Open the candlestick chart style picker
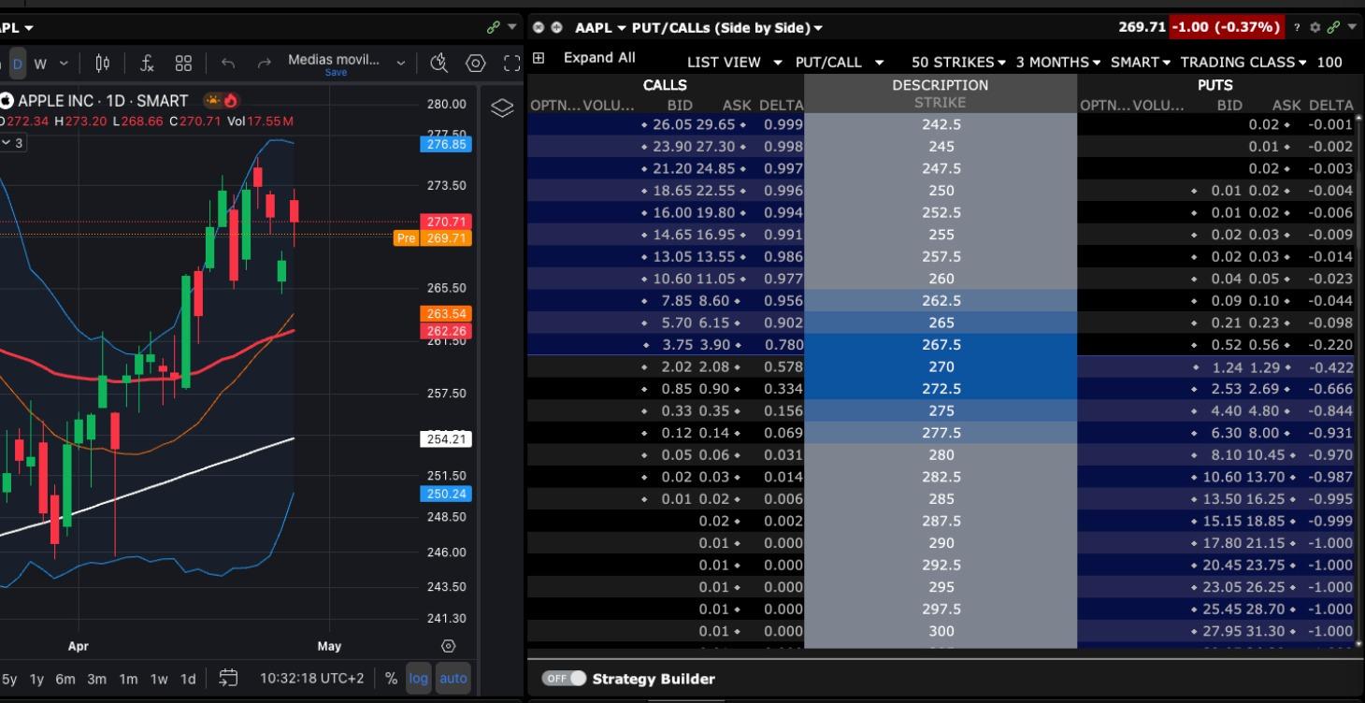Screen dimensions: 1365x703 [103, 64]
